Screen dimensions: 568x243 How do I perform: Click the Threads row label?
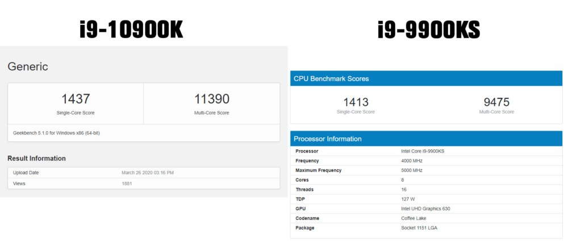click(x=304, y=190)
